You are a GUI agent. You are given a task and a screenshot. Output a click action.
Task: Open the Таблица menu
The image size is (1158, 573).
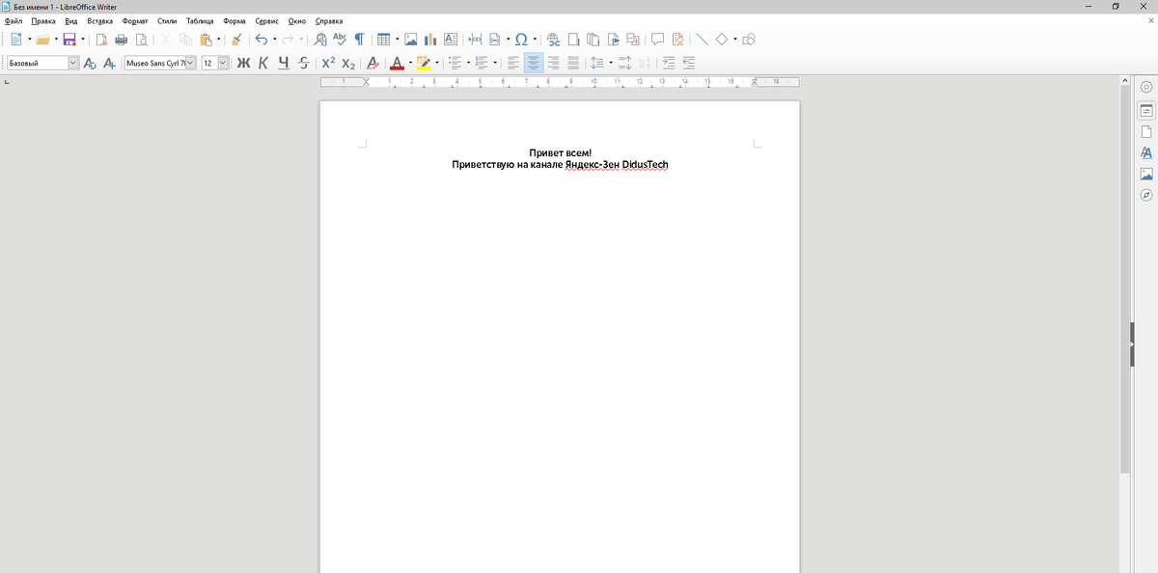pyautogui.click(x=200, y=20)
